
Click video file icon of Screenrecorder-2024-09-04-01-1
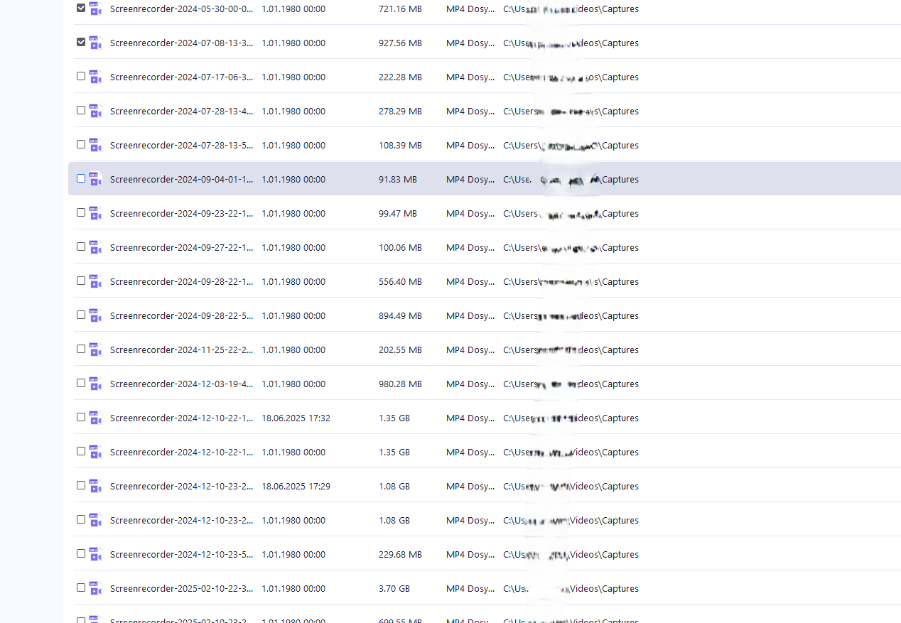95,179
